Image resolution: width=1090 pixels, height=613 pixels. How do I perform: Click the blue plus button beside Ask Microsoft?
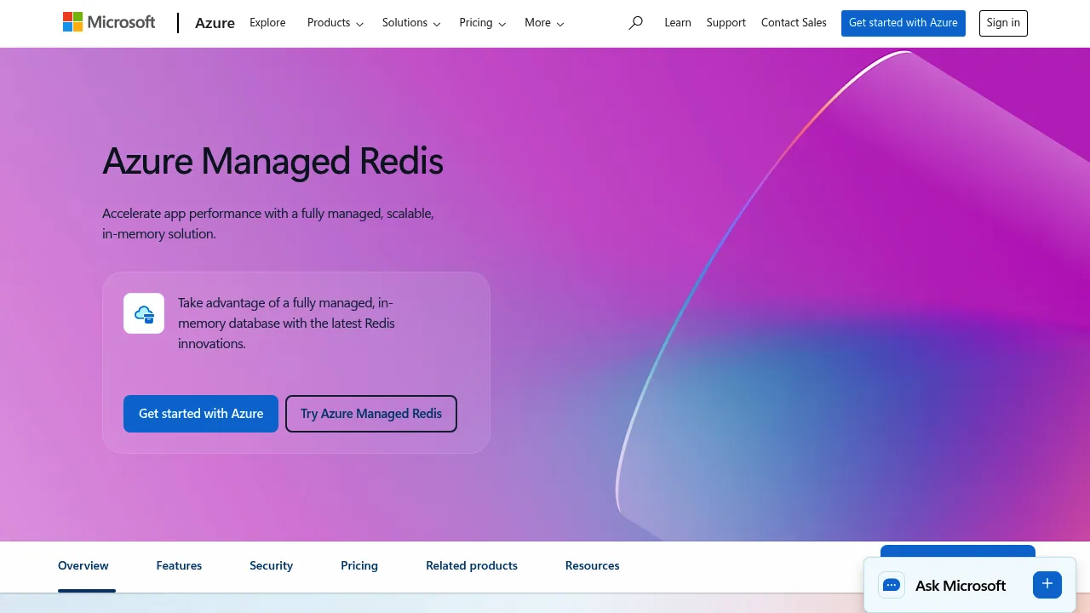coord(1047,584)
